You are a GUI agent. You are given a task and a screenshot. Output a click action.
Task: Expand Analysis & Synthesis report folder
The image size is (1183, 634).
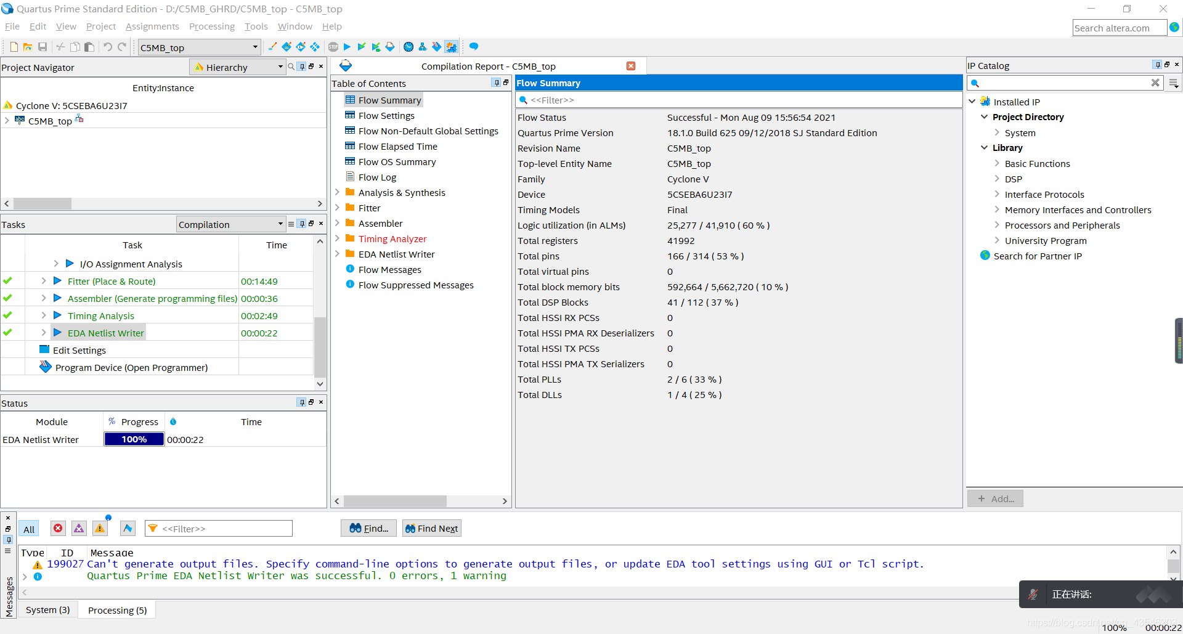[x=337, y=192]
